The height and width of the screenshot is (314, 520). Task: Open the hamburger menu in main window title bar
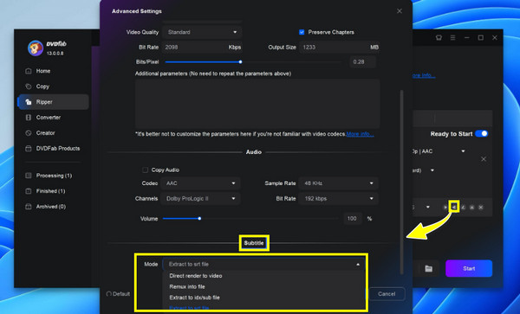452,38
